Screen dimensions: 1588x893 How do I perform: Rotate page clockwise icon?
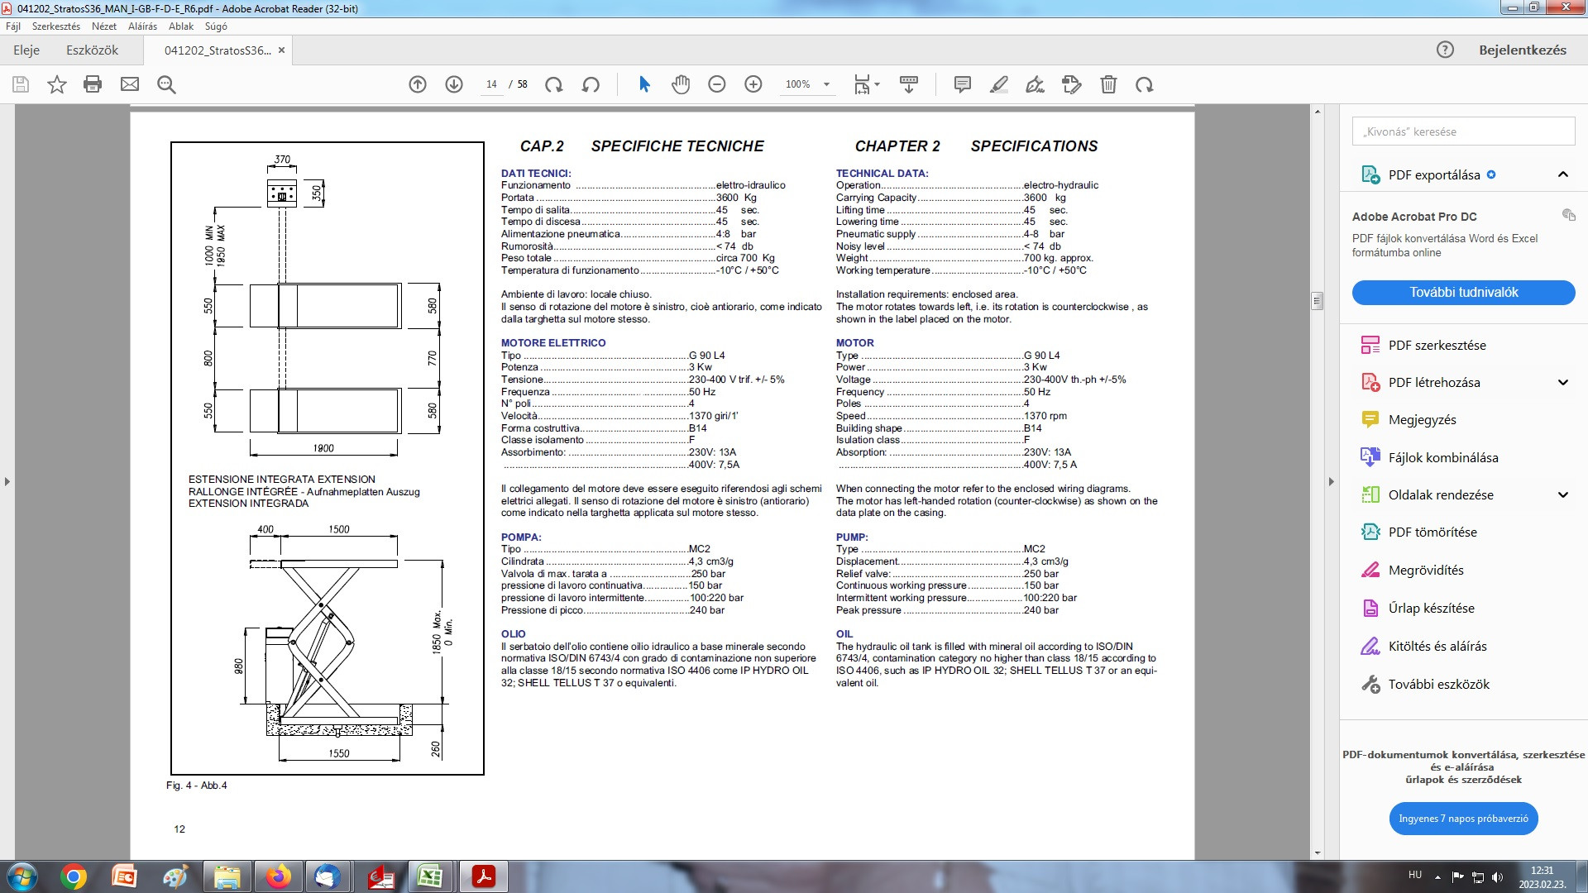554,84
